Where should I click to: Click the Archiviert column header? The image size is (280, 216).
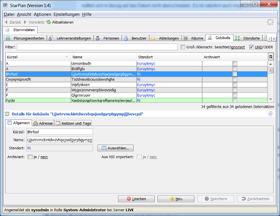point(235,57)
